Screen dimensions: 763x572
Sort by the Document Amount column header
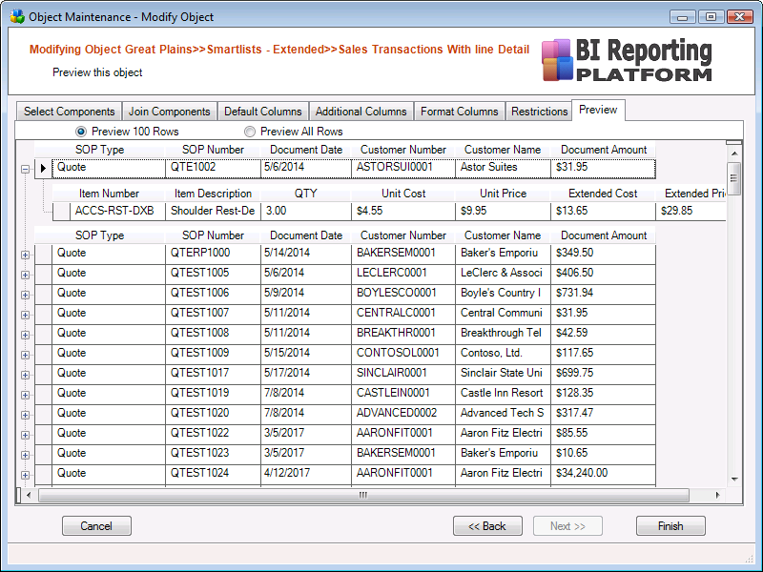click(603, 150)
